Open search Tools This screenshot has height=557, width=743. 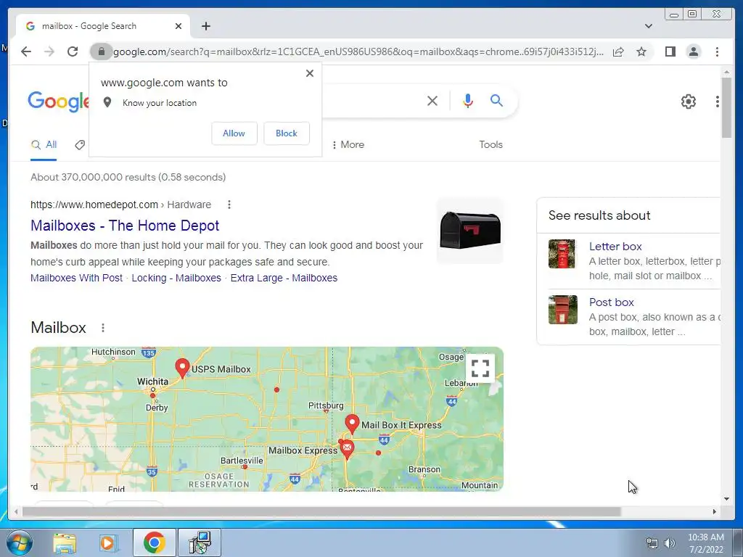click(x=490, y=144)
